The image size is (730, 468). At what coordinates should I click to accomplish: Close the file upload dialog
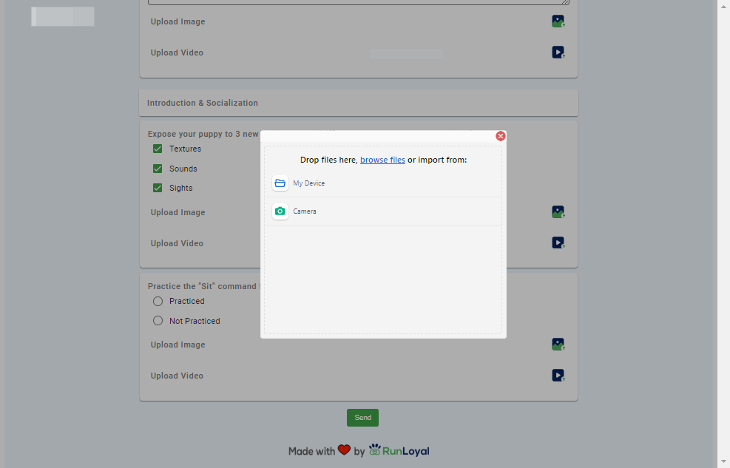pyautogui.click(x=501, y=136)
